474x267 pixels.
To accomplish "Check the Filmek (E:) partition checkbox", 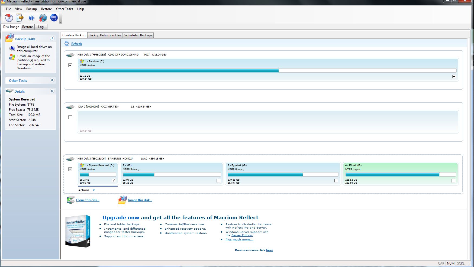I will pos(453,180).
